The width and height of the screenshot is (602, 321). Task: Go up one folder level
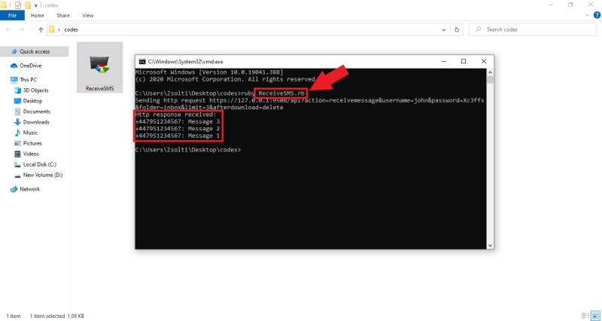[x=41, y=29]
